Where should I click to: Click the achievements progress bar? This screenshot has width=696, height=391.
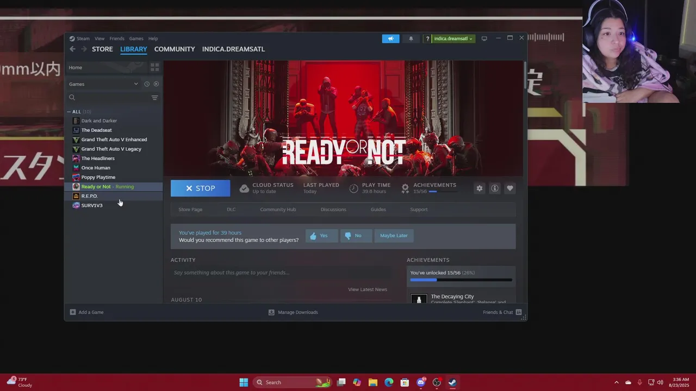point(461,280)
